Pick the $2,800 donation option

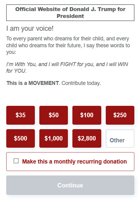click(x=87, y=138)
